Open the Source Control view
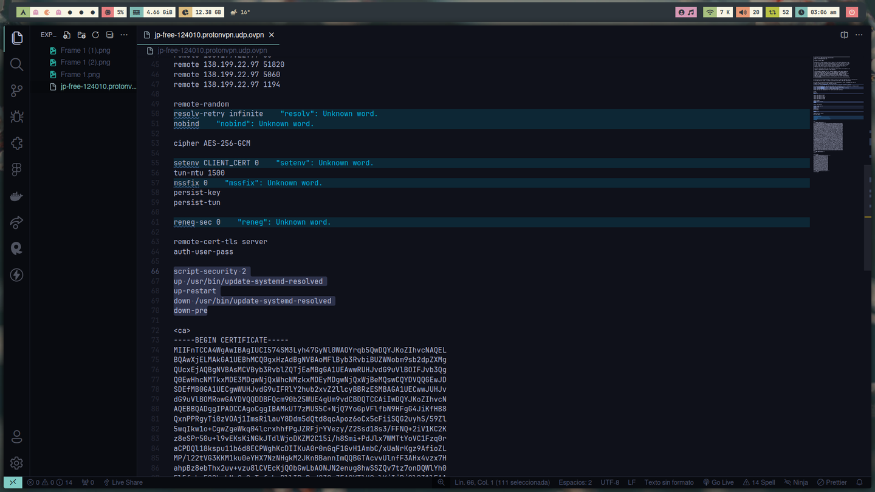 point(17,91)
